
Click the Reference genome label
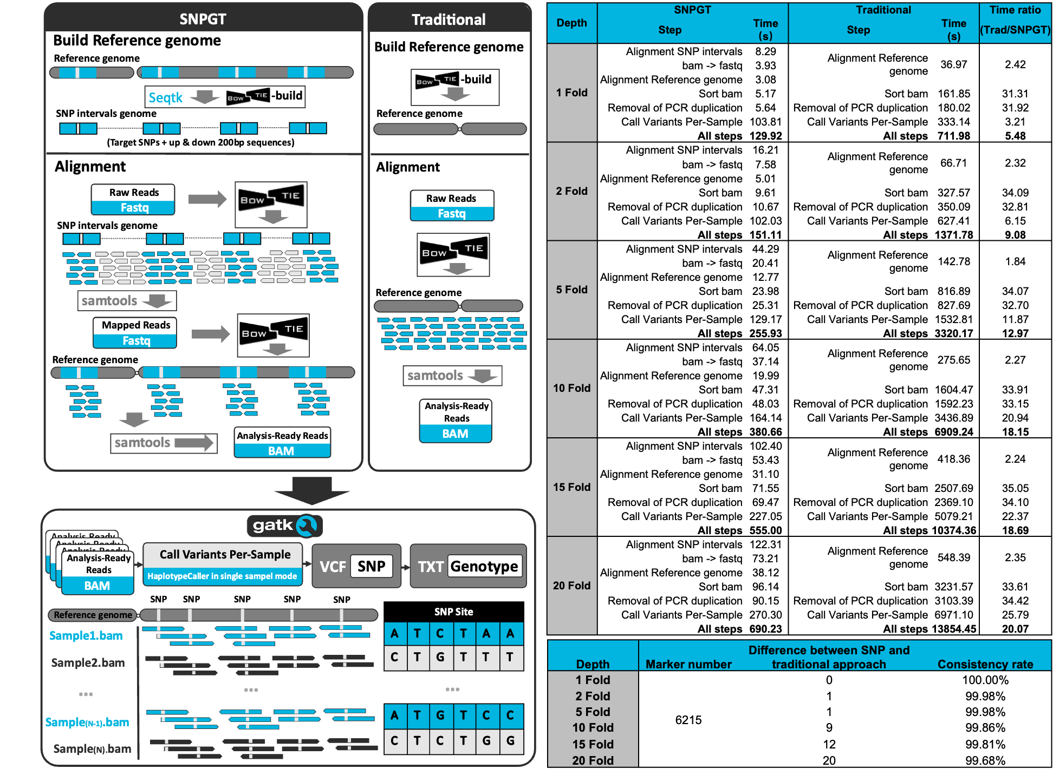93,615
